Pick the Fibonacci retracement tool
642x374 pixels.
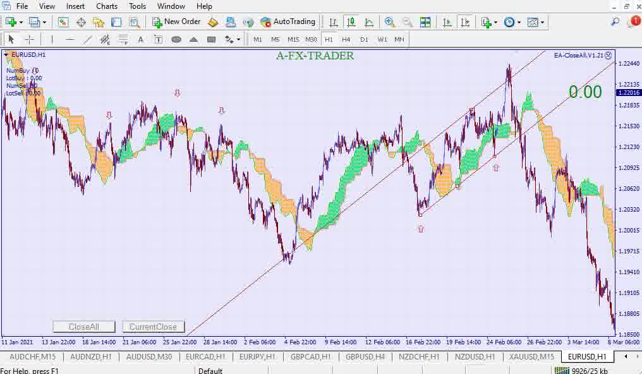pos(123,39)
